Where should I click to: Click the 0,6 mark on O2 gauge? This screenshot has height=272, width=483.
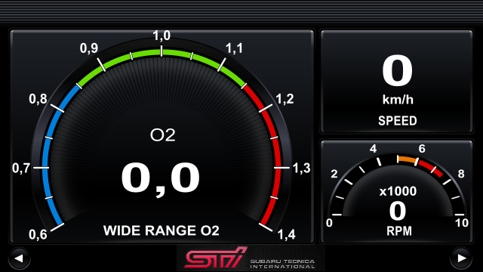click(38, 235)
